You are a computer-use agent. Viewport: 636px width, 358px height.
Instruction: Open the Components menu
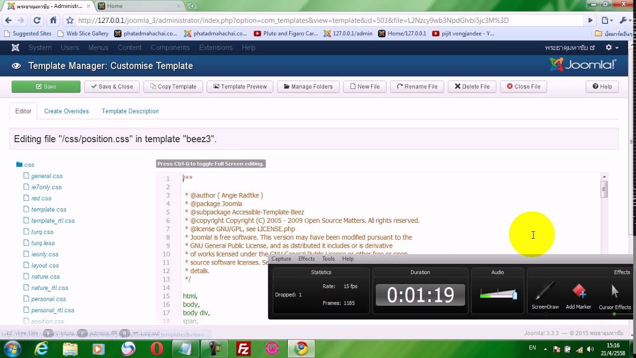coord(170,48)
